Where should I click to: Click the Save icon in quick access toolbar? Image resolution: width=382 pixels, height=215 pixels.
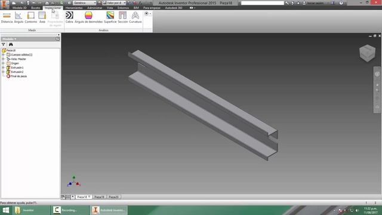point(28,3)
